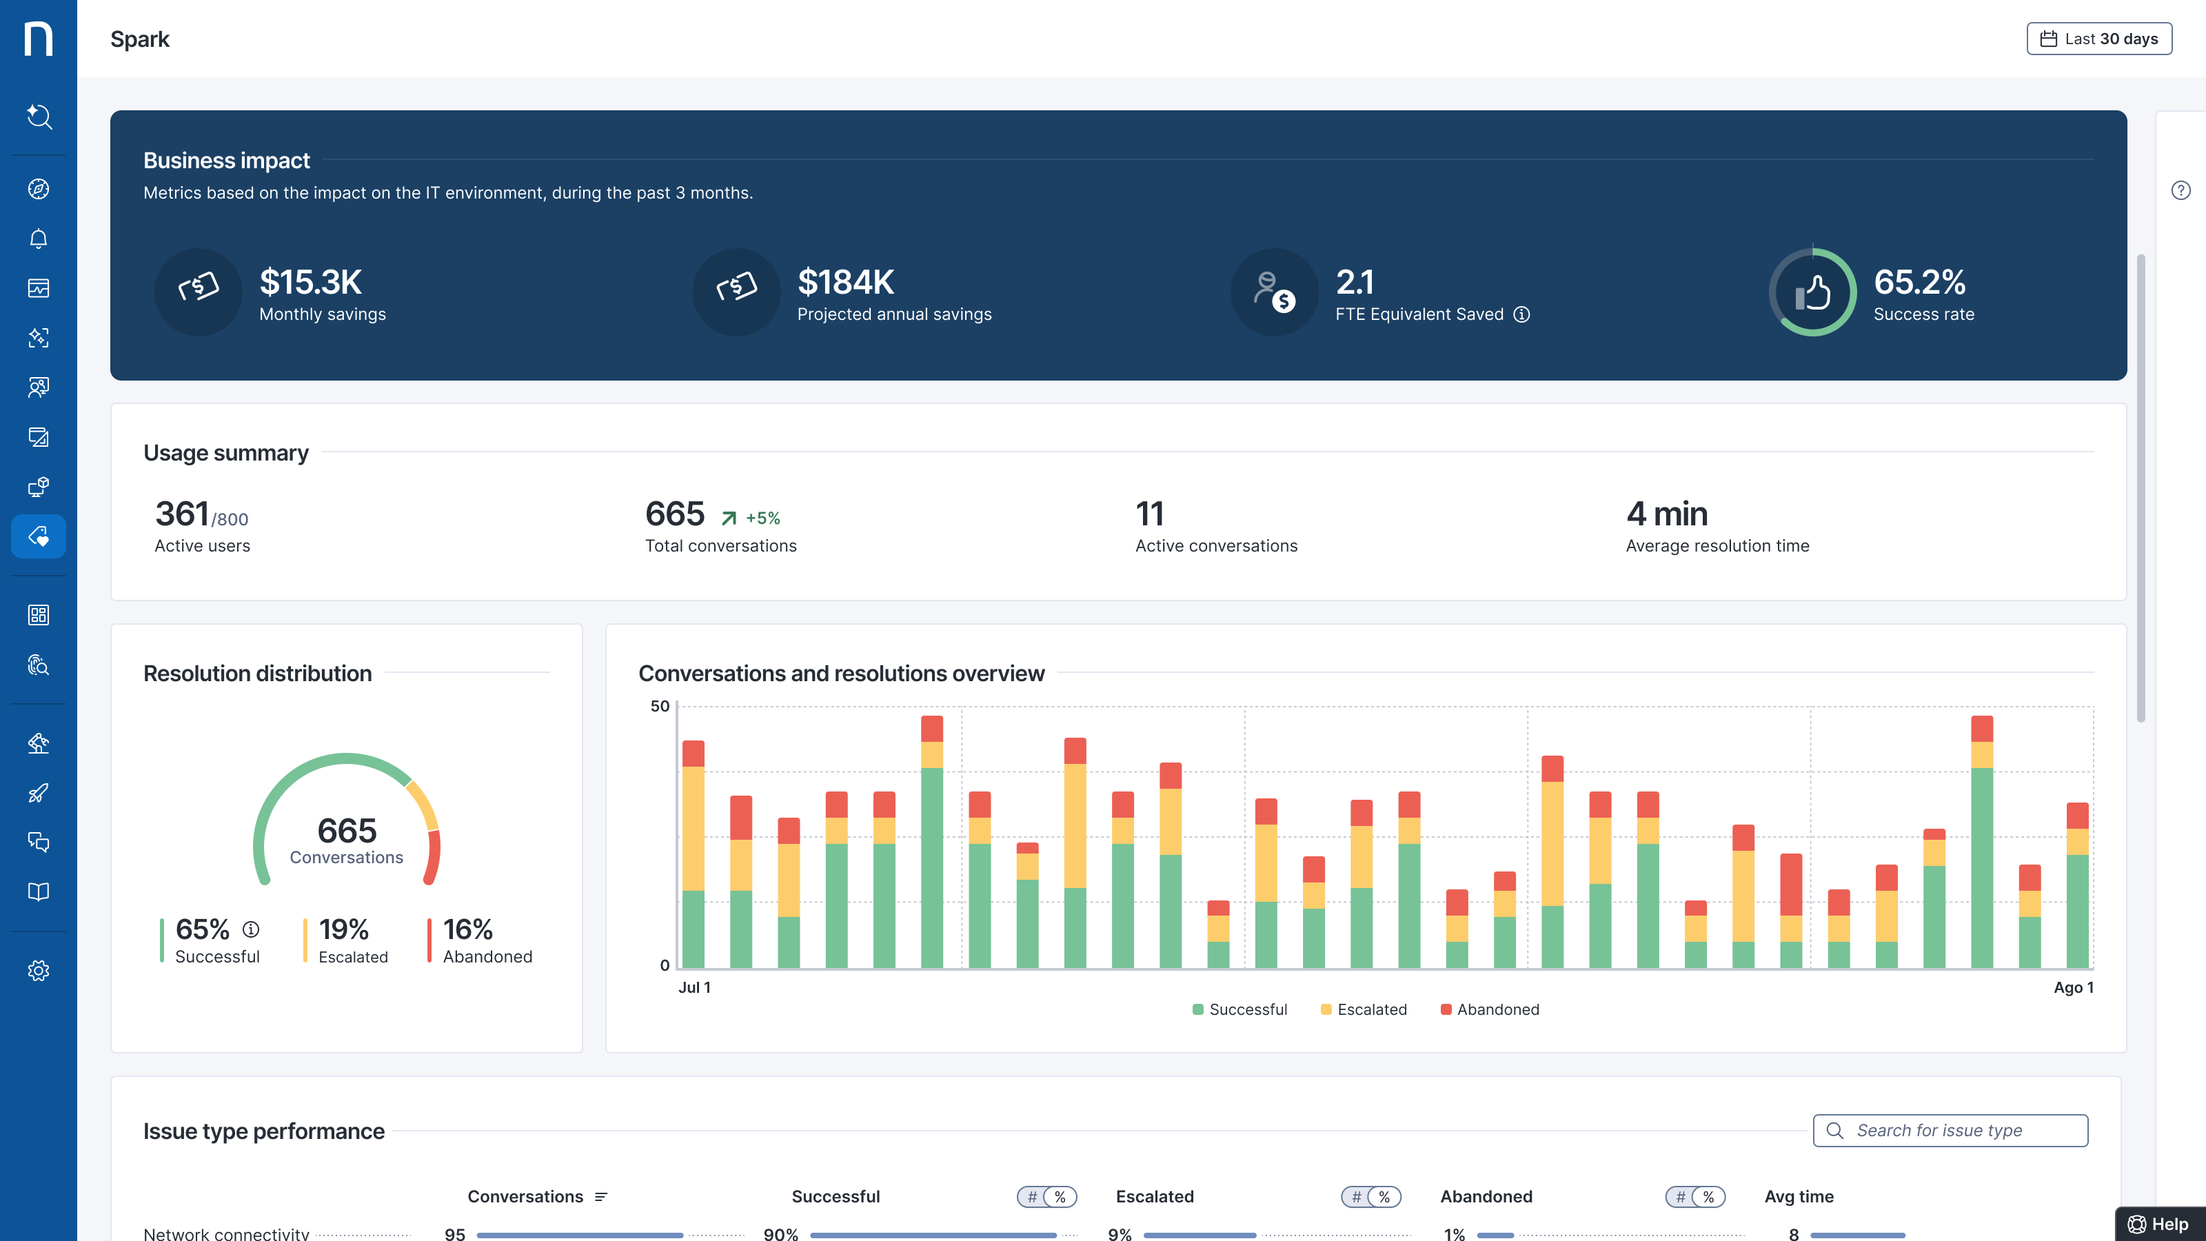Click the rocket icon in sidebar

click(x=39, y=793)
